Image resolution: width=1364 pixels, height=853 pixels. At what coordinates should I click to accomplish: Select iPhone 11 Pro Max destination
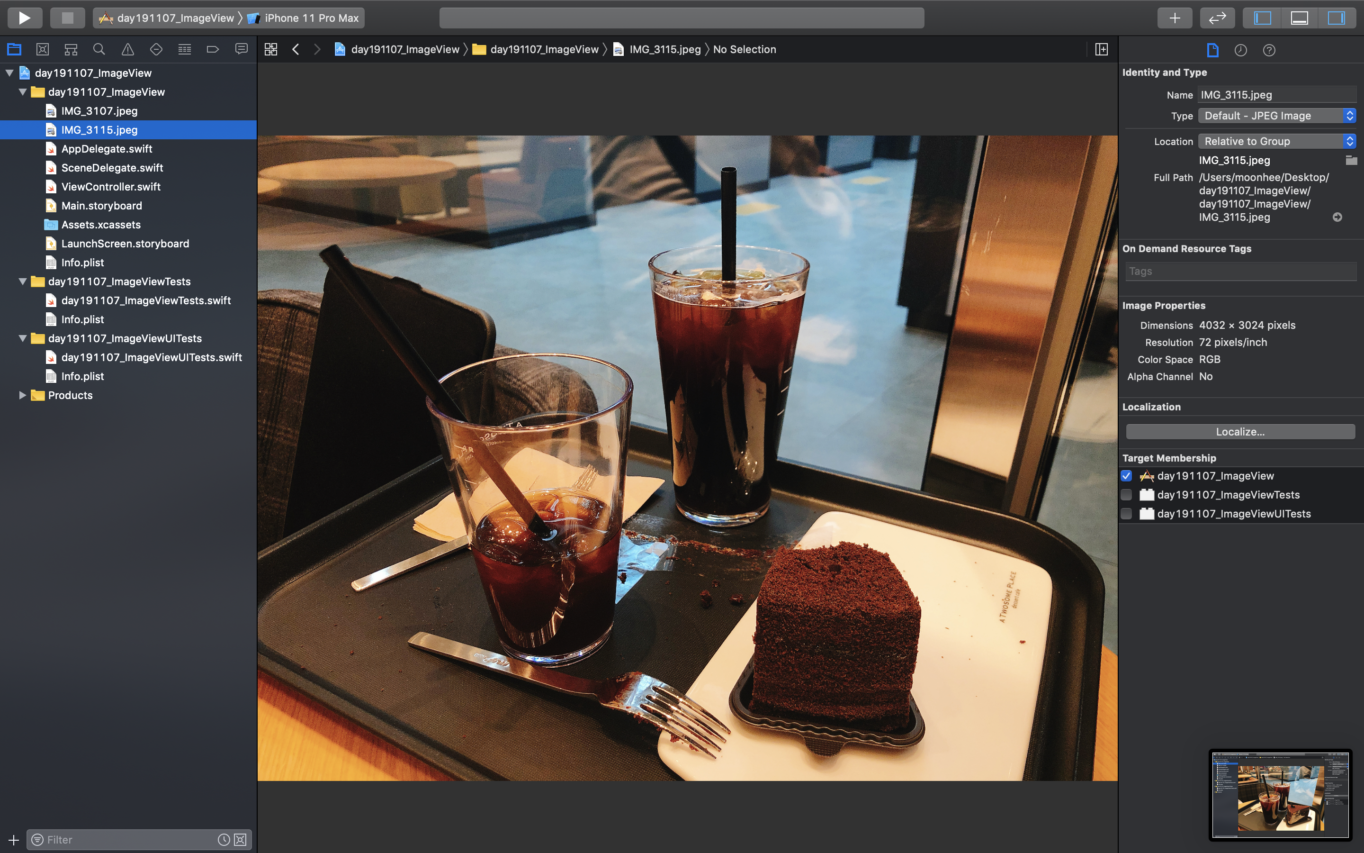(311, 18)
